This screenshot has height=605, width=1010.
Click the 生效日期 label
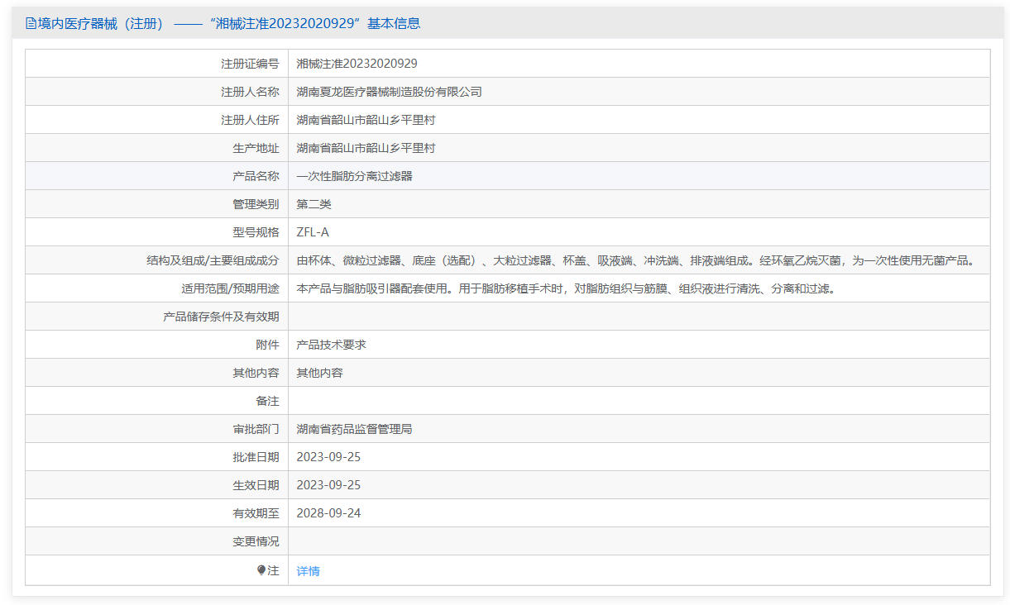(x=256, y=485)
